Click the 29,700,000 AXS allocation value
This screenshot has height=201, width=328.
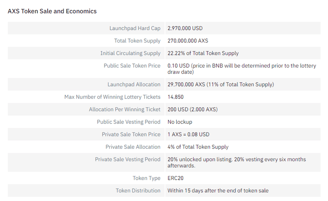click(x=221, y=84)
